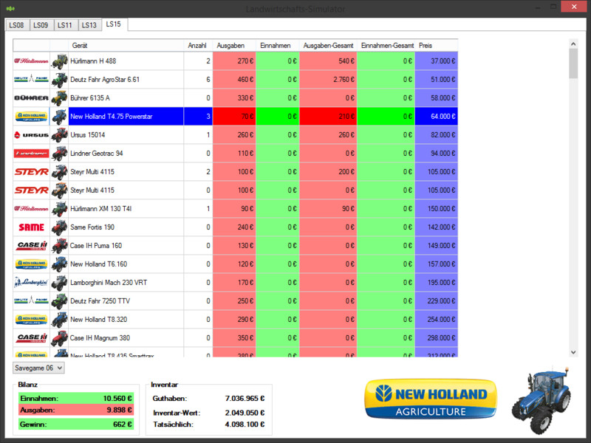Click the Deutz Fahr AgroStar tractor icon
The image size is (591, 443).
tap(59, 80)
